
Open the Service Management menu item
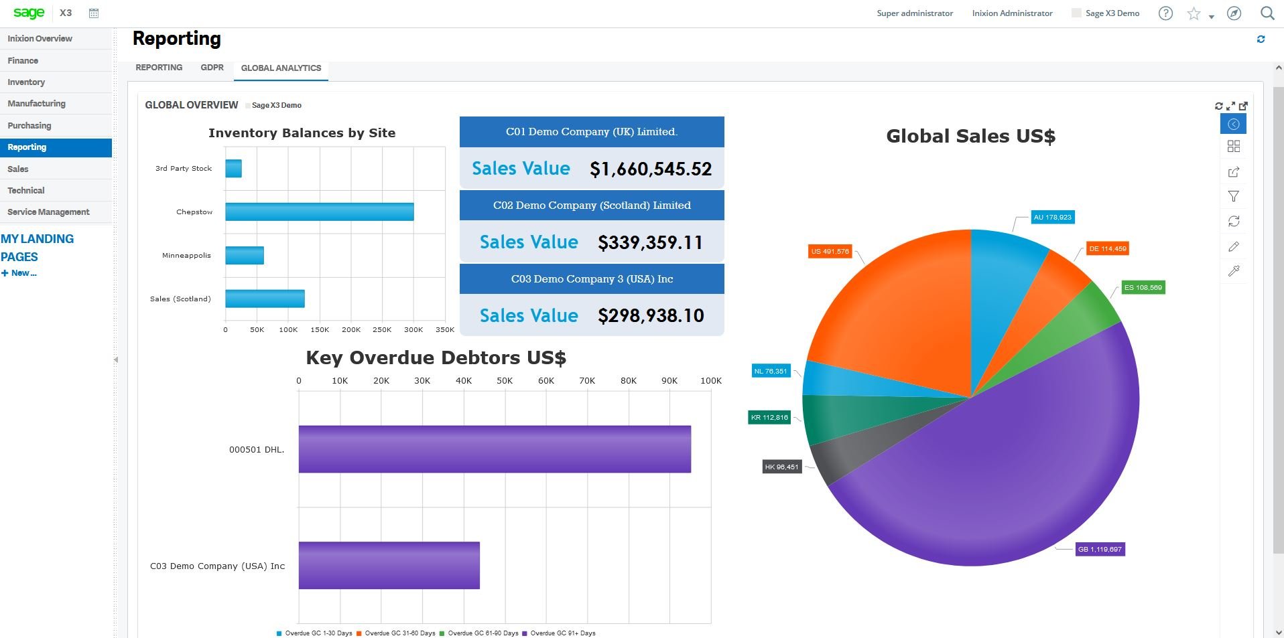click(56, 212)
